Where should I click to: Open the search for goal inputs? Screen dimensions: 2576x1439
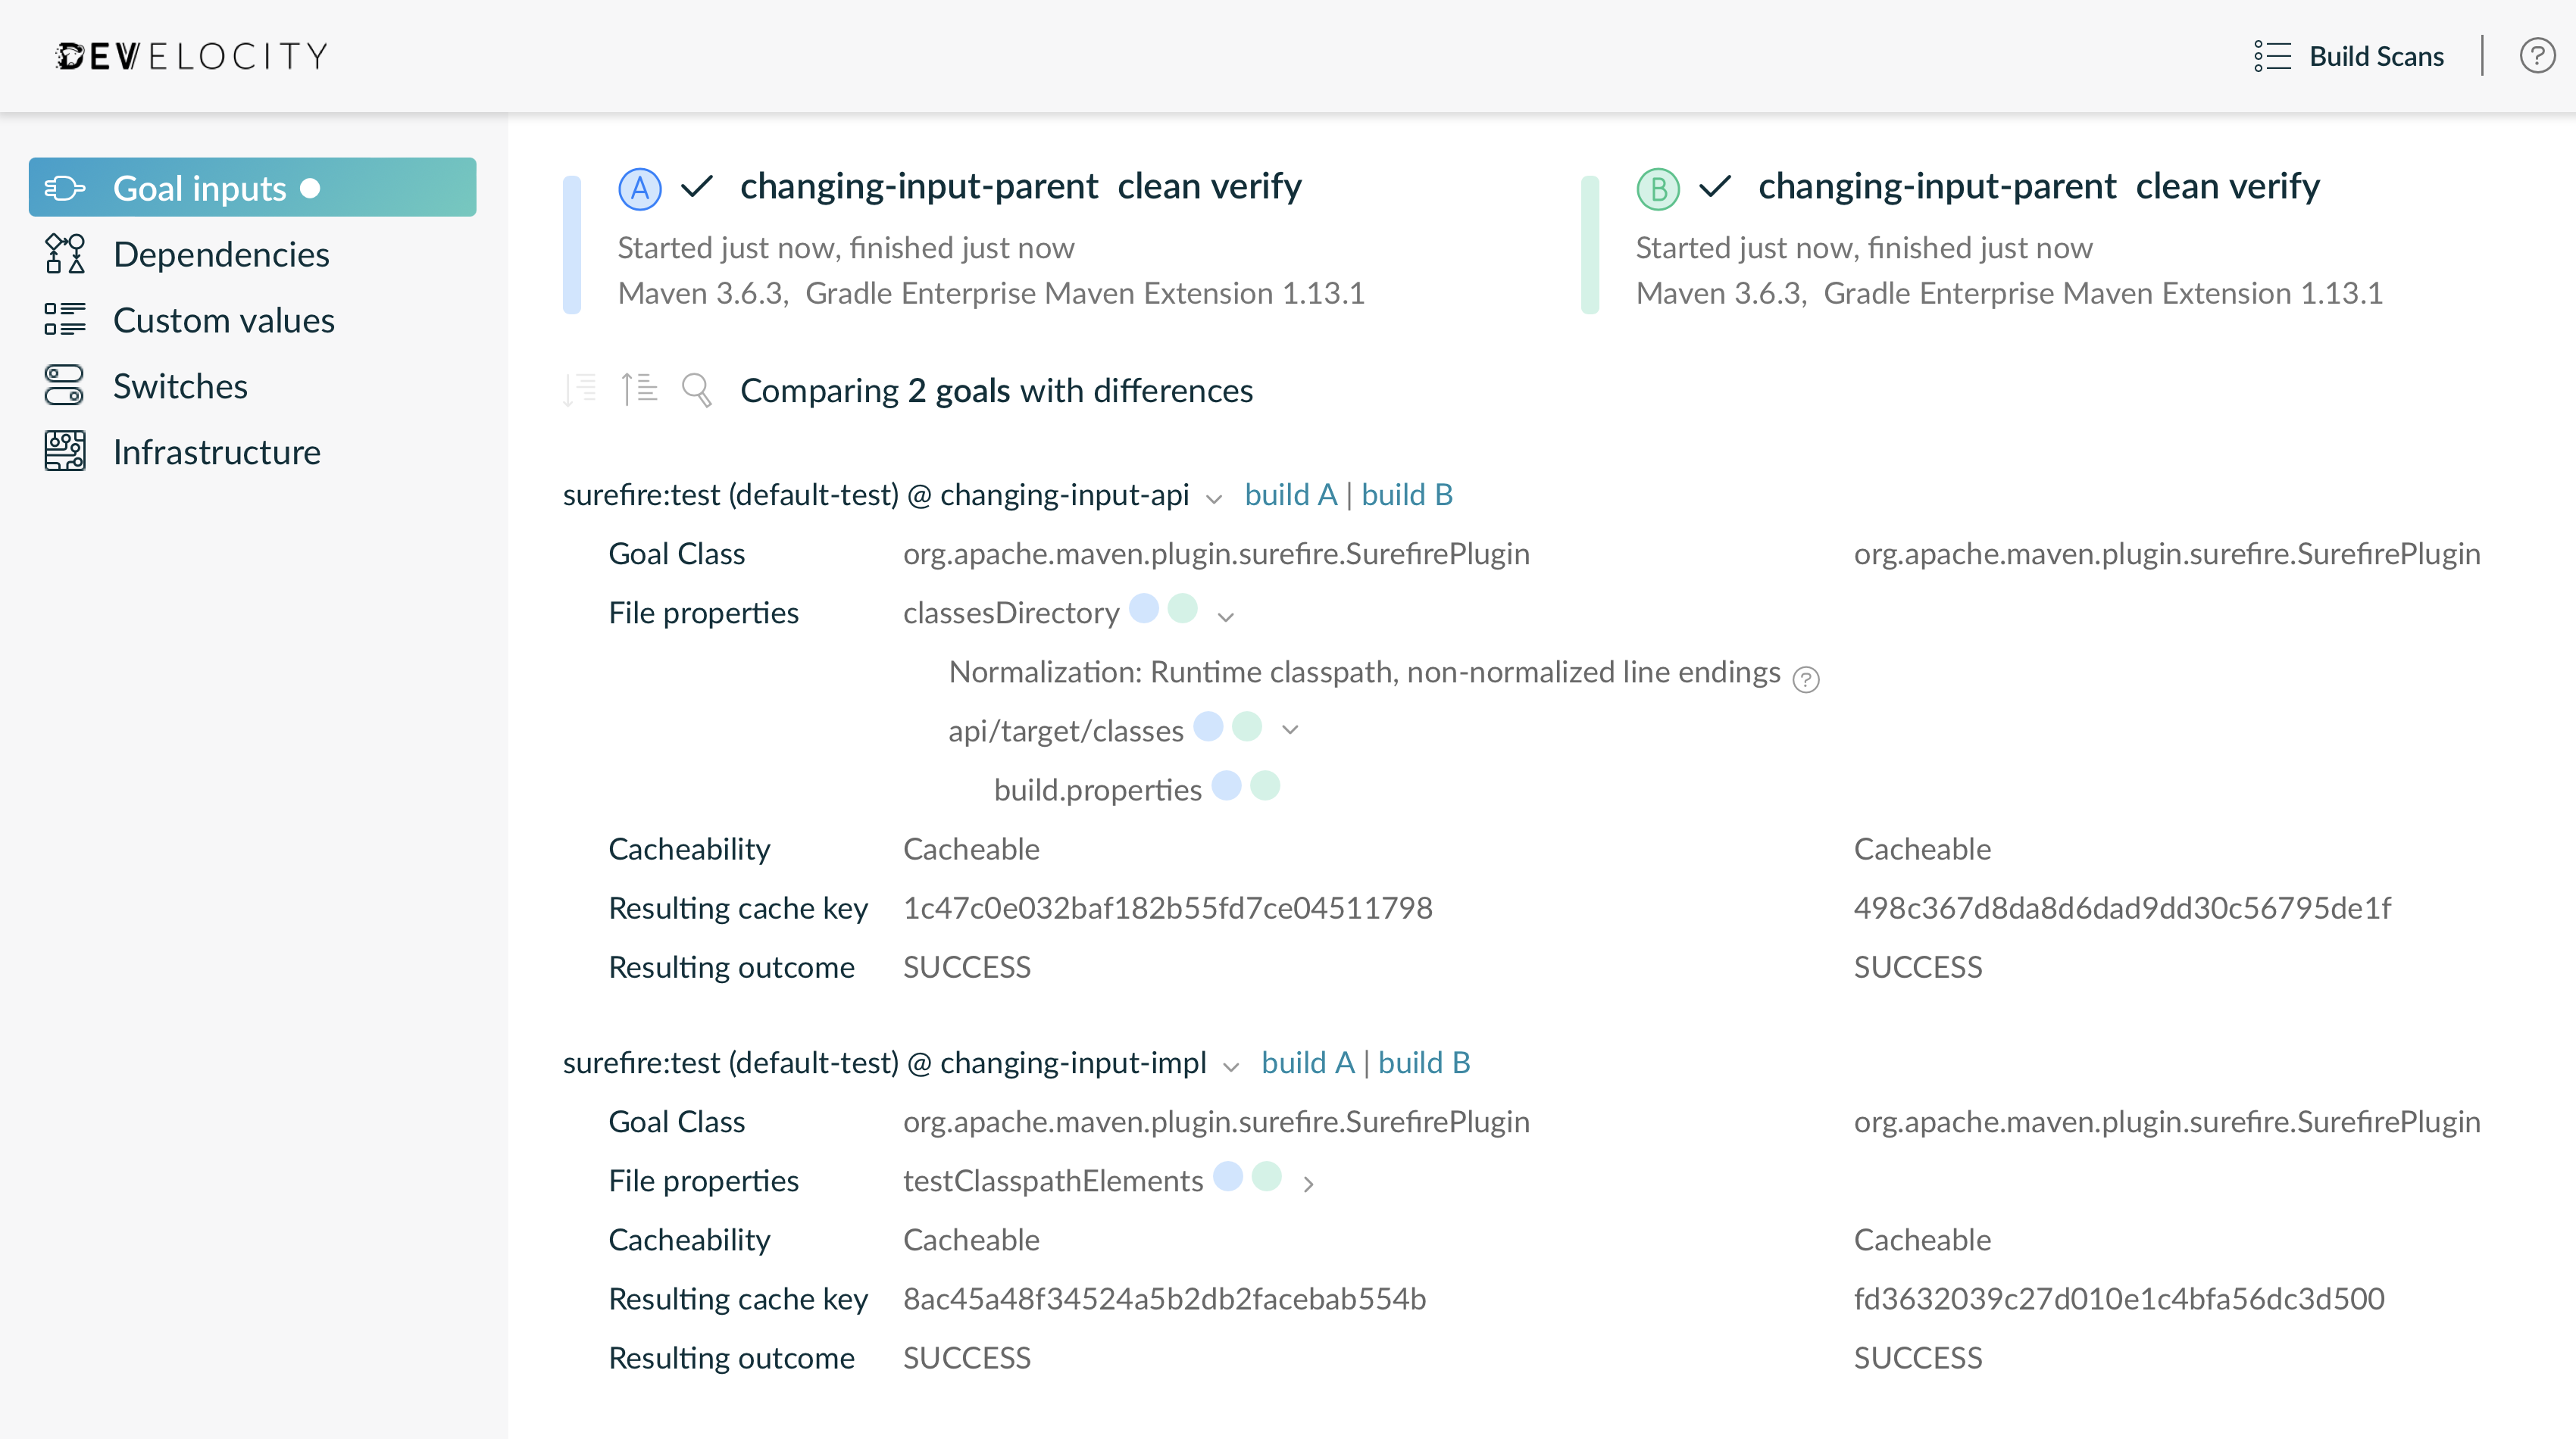697,390
